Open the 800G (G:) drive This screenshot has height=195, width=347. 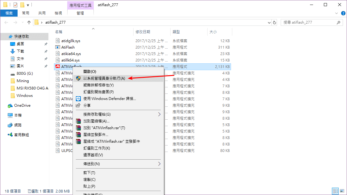point(25,74)
